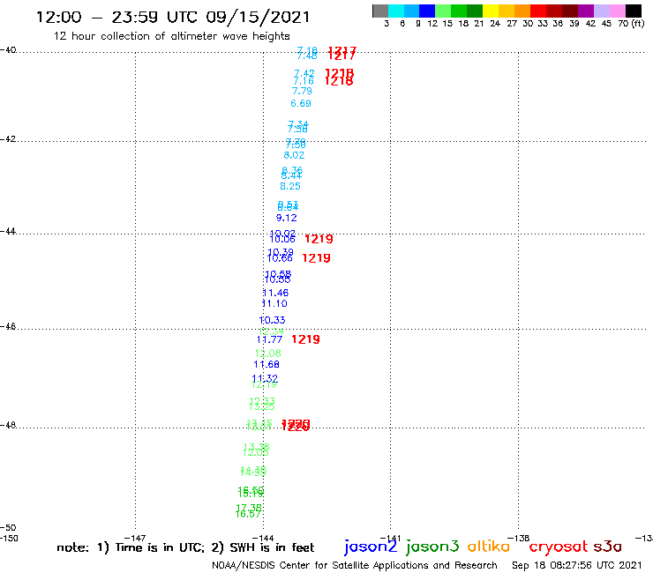
Task: Click the data value 8.02
Action: pyautogui.click(x=294, y=155)
